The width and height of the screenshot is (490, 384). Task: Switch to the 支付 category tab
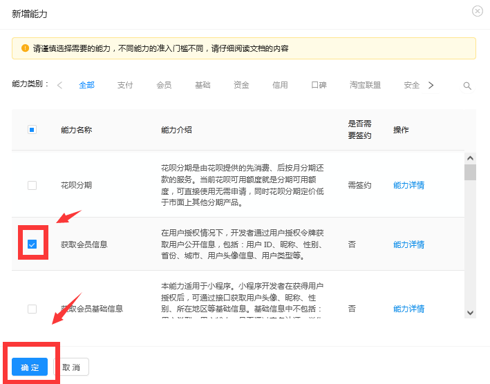(x=125, y=85)
